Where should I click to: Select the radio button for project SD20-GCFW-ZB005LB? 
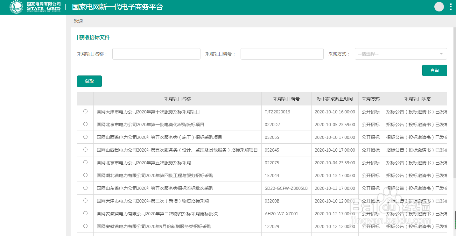click(x=85, y=188)
